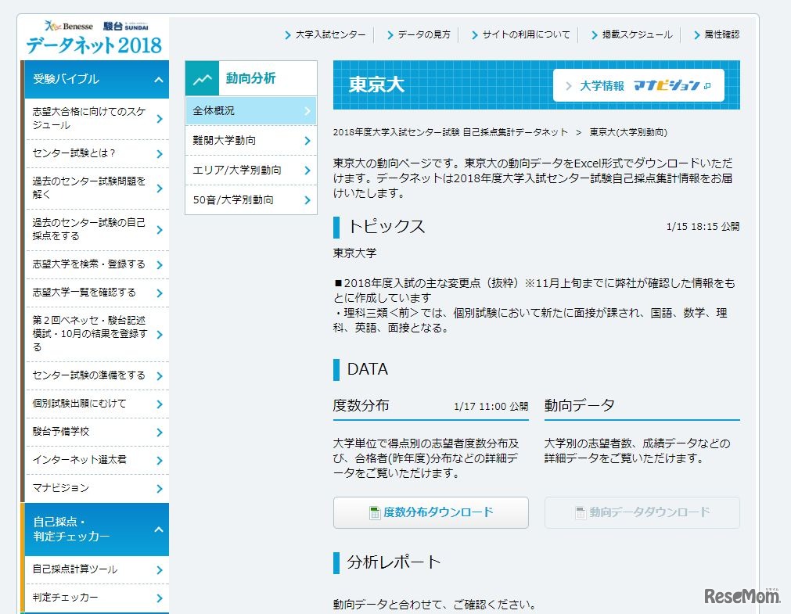Open 大学情報 マナビジョン
Screen dimensions: 791x614
point(642,86)
